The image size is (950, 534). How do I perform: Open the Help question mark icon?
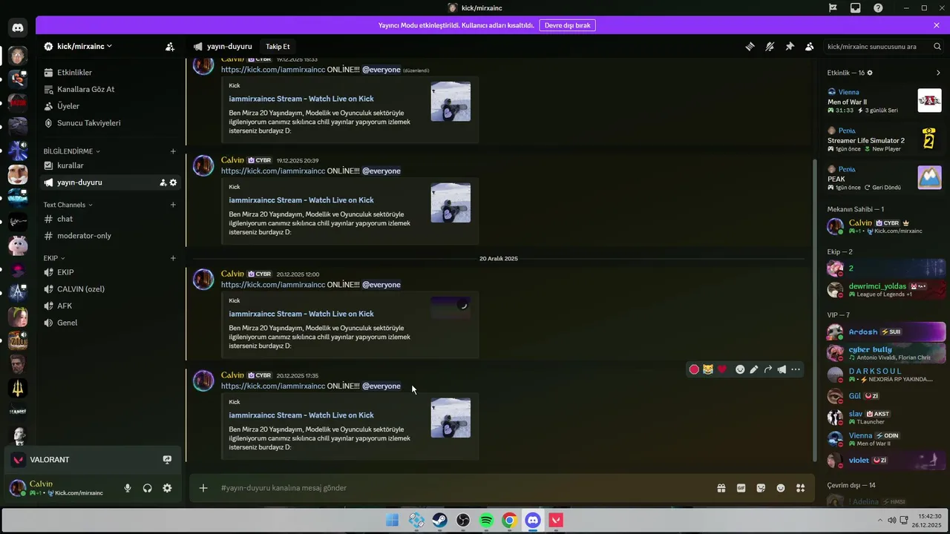[879, 8]
